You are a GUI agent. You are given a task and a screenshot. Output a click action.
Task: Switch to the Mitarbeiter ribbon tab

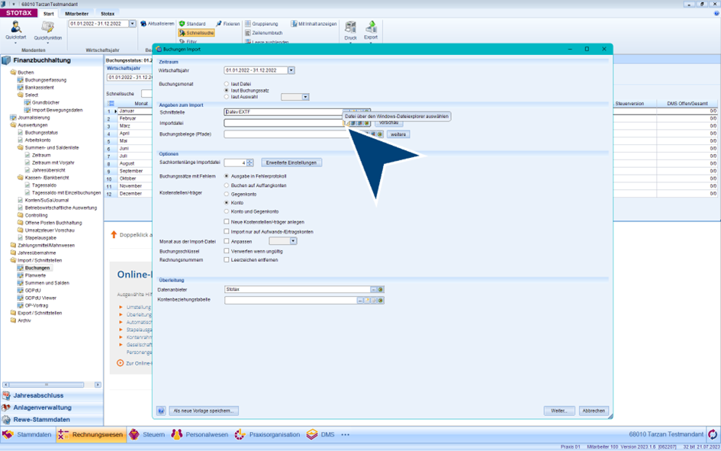click(76, 14)
